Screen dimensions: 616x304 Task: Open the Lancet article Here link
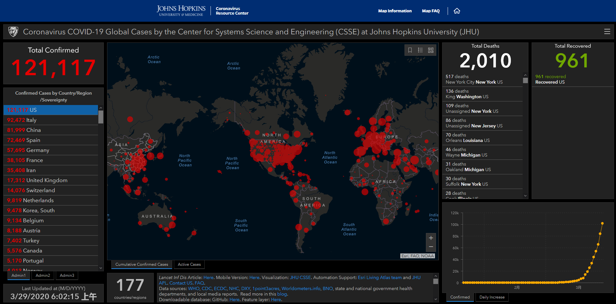(208, 277)
